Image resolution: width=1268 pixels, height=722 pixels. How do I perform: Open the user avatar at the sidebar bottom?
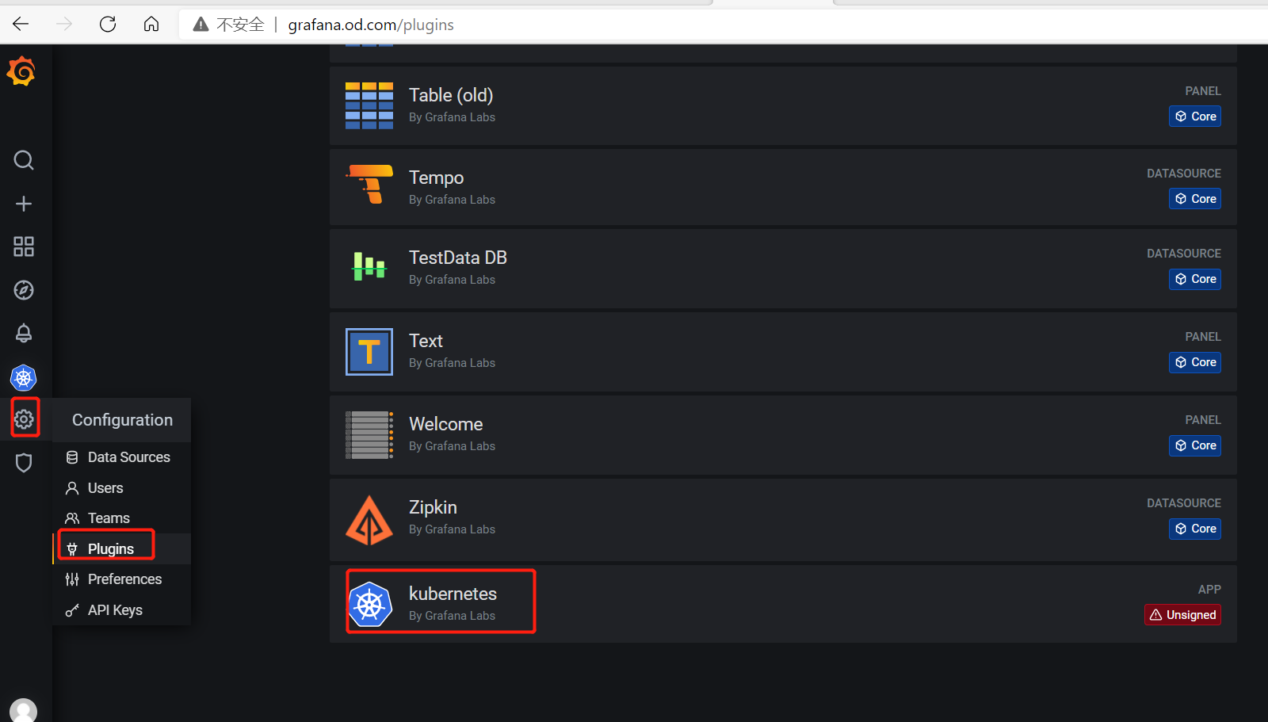[24, 710]
